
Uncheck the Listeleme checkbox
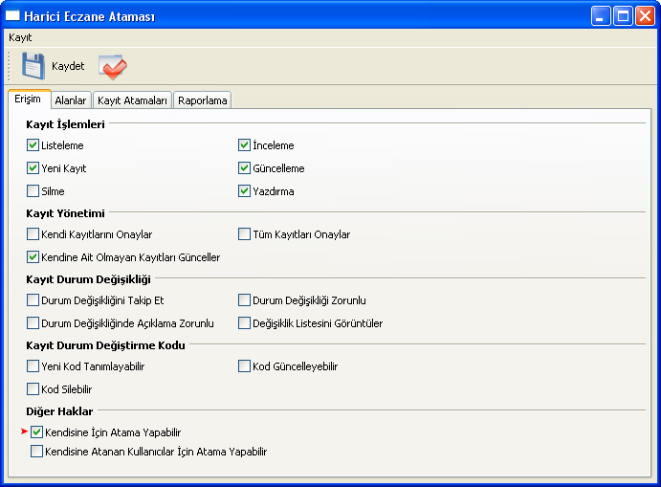click(33, 145)
